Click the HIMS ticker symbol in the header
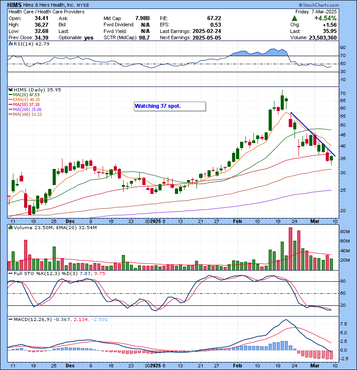The width and height of the screenshot is (357, 370). (x=14, y=5)
